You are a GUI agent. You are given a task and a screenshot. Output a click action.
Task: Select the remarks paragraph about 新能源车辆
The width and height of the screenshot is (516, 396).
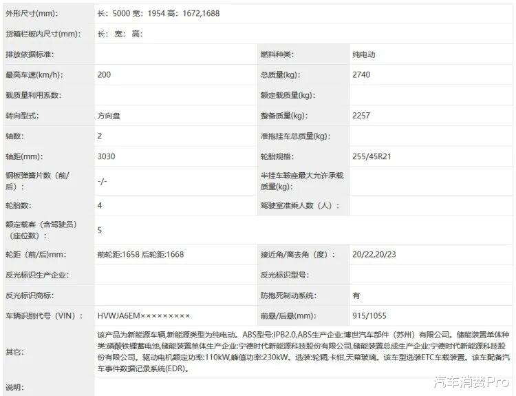pyautogui.click(x=303, y=351)
